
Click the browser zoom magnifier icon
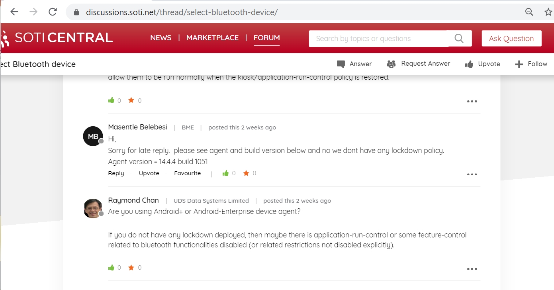529,12
